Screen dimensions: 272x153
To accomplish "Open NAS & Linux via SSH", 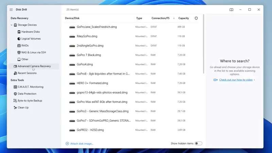I will (33, 53).
